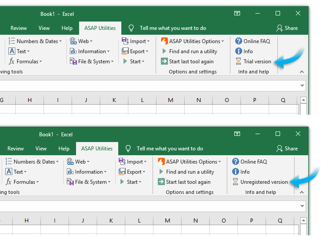The image size is (321, 237).
Task: Click Tell me what you want to do, bottom window
Action: coord(170,148)
